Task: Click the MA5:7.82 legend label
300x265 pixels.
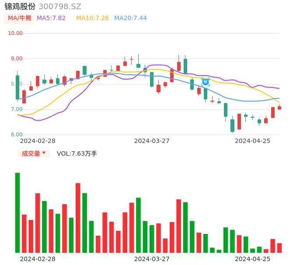Action: (51, 18)
